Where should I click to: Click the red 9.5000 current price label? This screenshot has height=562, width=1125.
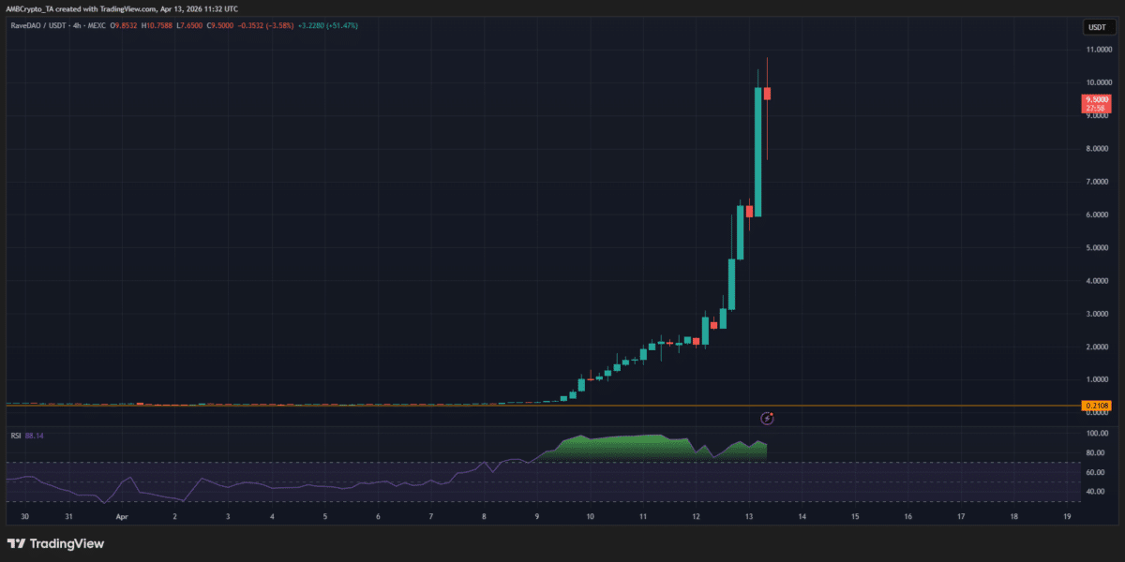(x=1096, y=103)
